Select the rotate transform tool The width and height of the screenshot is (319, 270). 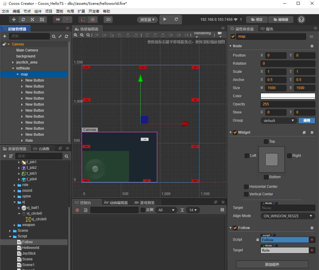click(23, 20)
